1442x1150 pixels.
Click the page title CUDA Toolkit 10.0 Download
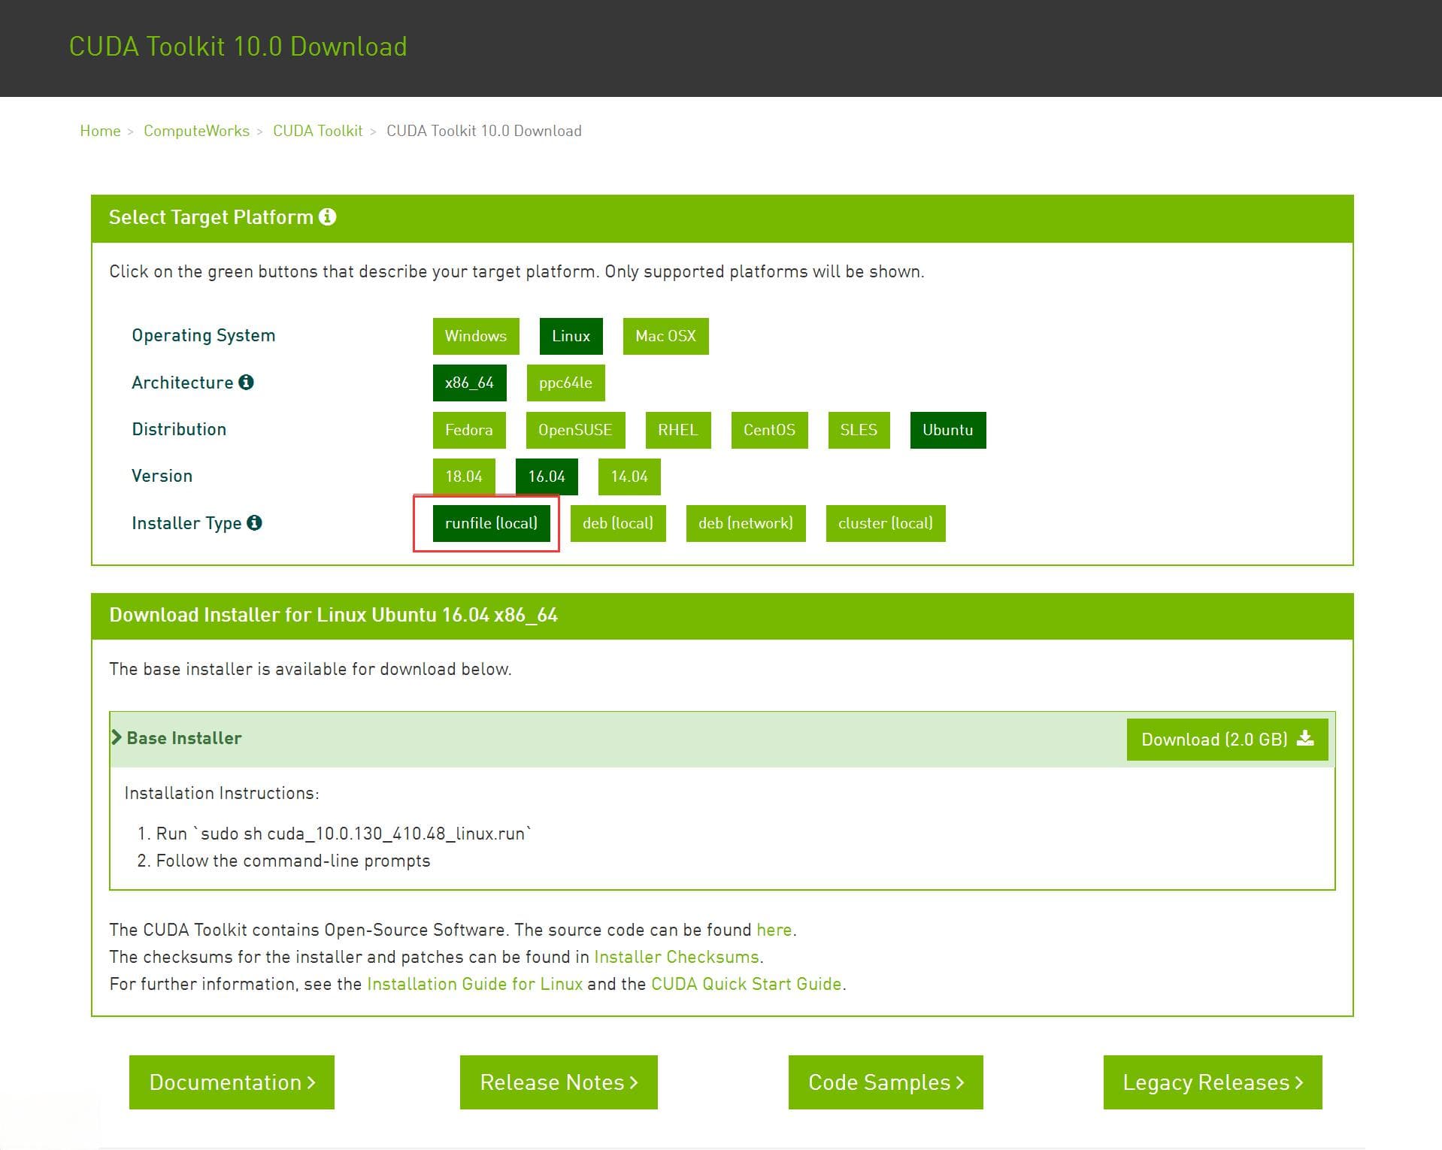point(238,47)
